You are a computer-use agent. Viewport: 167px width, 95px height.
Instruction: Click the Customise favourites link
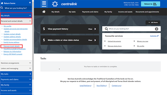[x=153, y=36]
